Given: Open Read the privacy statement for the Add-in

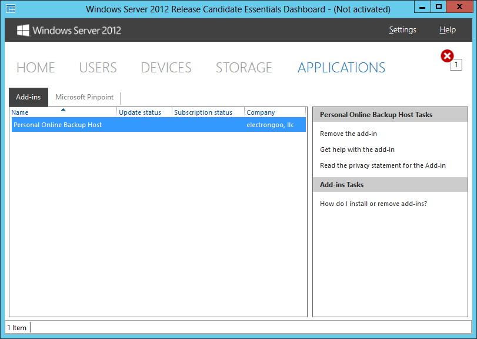Looking at the screenshot, I should click(383, 165).
